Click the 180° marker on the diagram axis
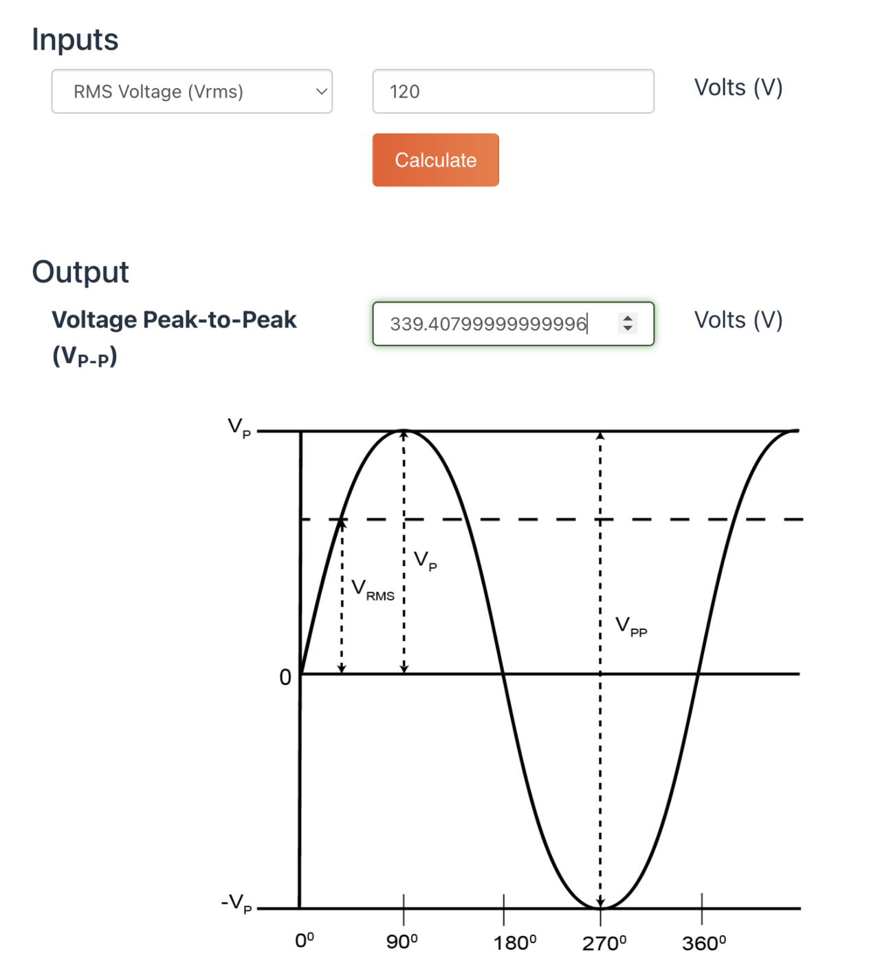Viewport: 880px width, 976px height. [x=514, y=943]
